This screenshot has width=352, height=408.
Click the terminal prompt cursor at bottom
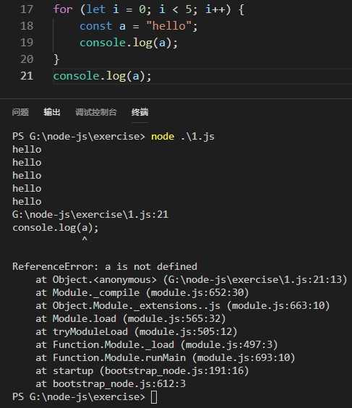coord(154,397)
